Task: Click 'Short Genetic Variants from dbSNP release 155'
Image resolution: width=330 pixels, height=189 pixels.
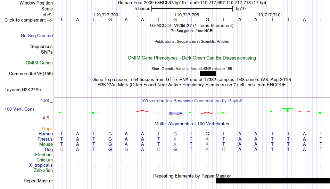Action: pyautogui.click(x=192, y=69)
